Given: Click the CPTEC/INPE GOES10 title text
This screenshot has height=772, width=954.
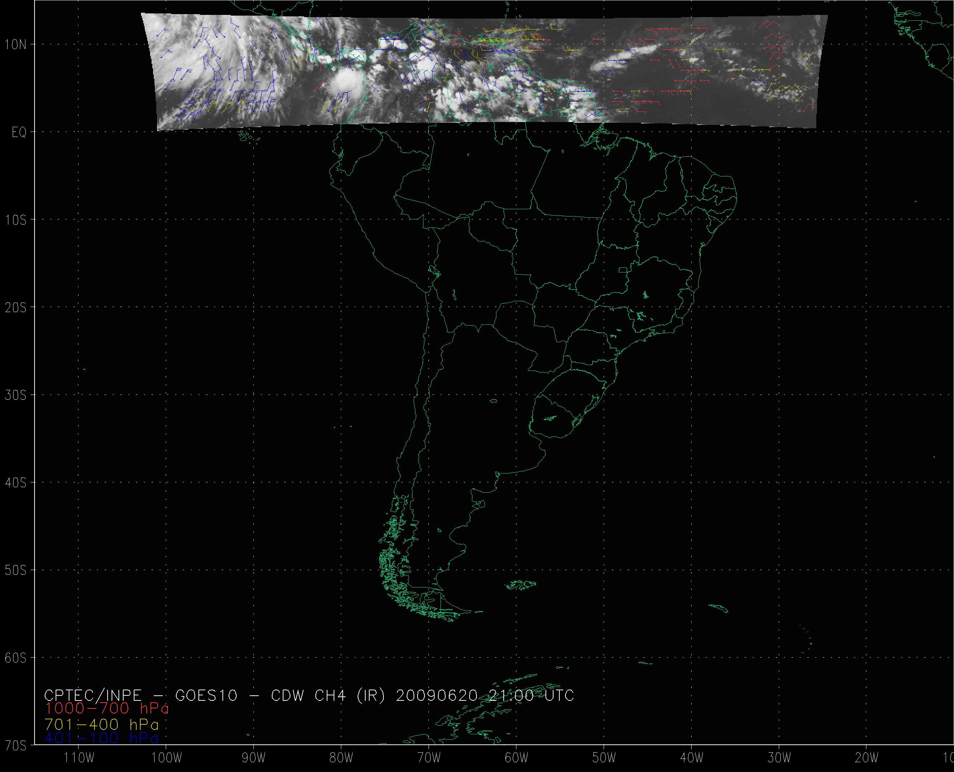Looking at the screenshot, I should click(x=142, y=695).
